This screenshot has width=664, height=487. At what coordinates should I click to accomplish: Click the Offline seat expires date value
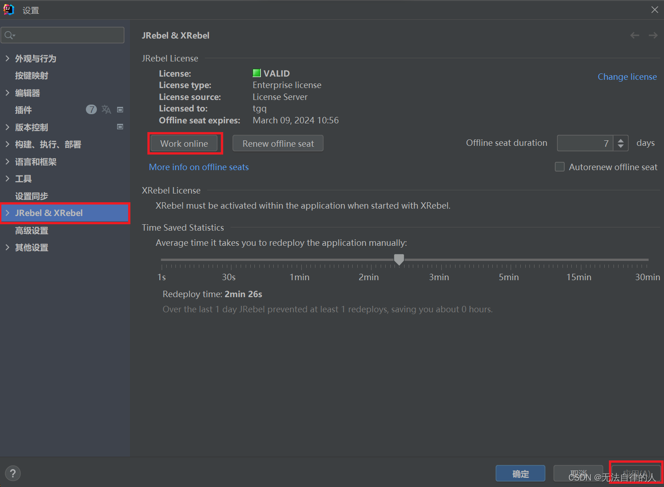click(296, 120)
